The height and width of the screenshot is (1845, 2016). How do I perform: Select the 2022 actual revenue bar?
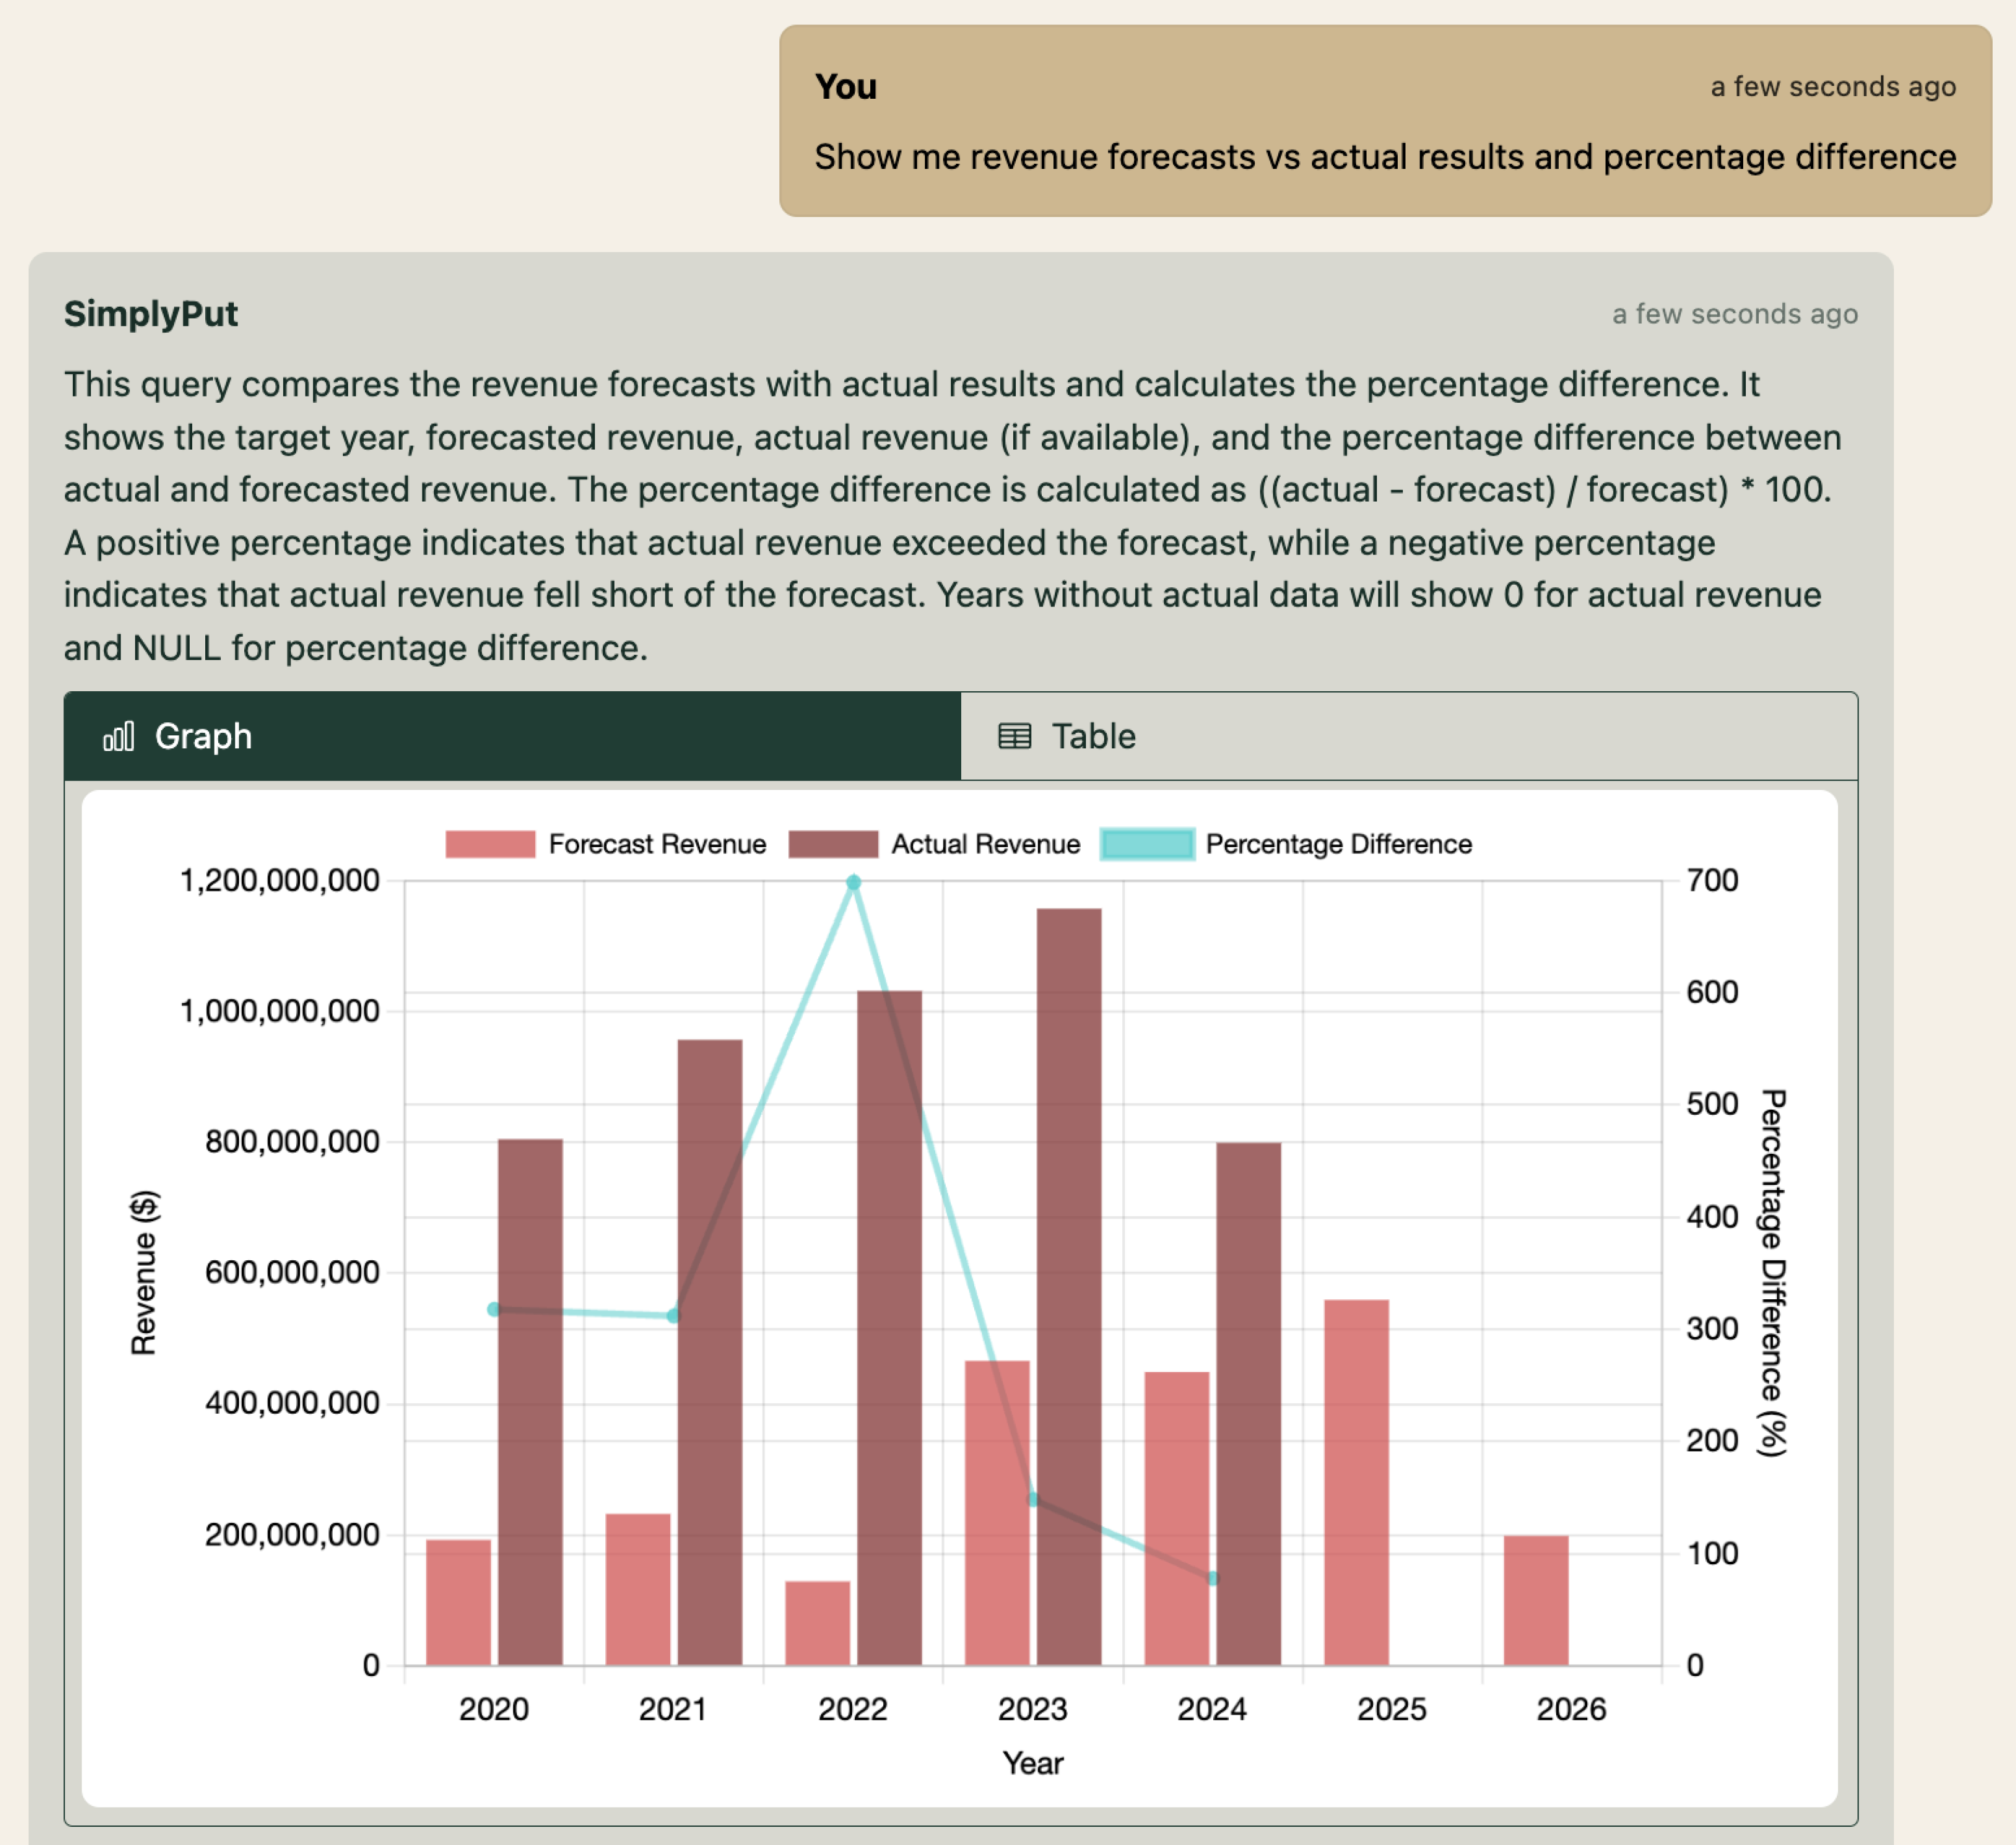point(889,1328)
